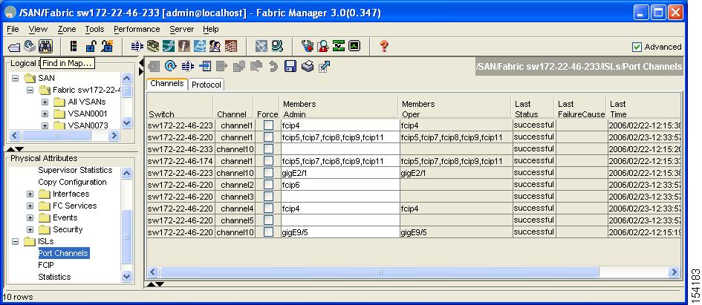Check Force for sw172-22-46-223 channel10
This screenshot has height=305, width=702.
click(268, 173)
